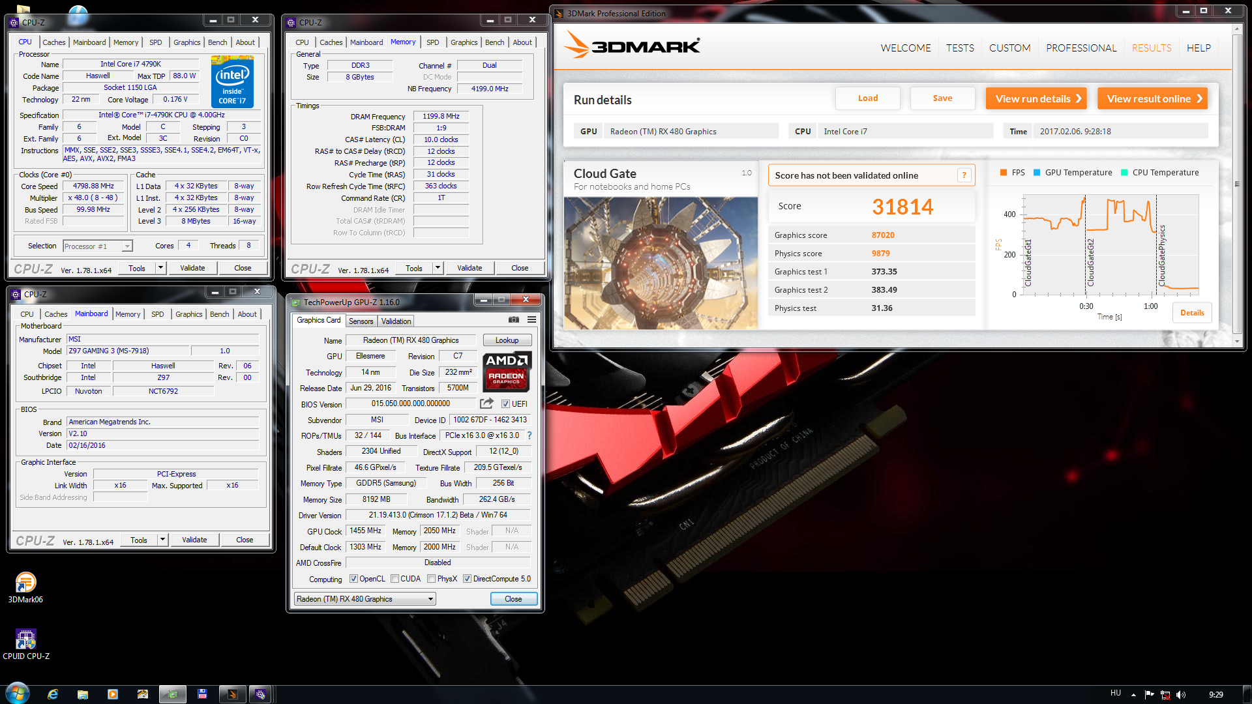Screen dimensions: 1252x704
Task: Click the FPS performance chart area
Action: tap(1110, 244)
